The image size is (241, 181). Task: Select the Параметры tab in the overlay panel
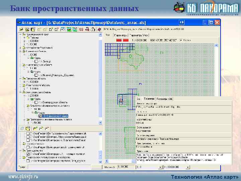click(149, 99)
